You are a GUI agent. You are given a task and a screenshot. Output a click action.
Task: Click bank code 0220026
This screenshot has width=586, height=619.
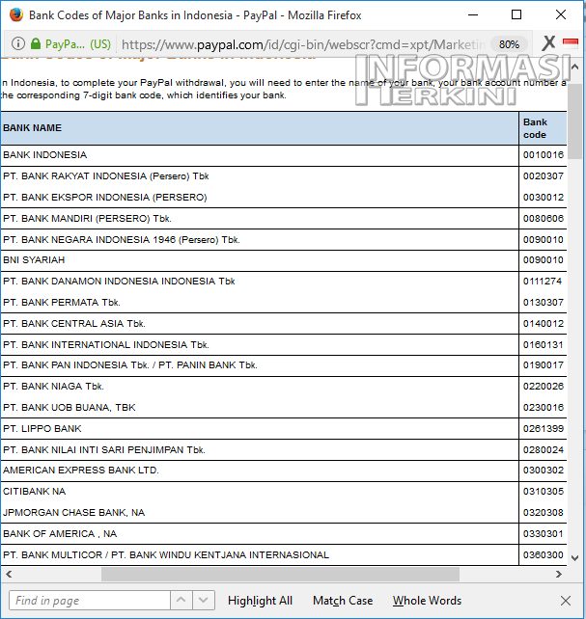[x=544, y=387]
